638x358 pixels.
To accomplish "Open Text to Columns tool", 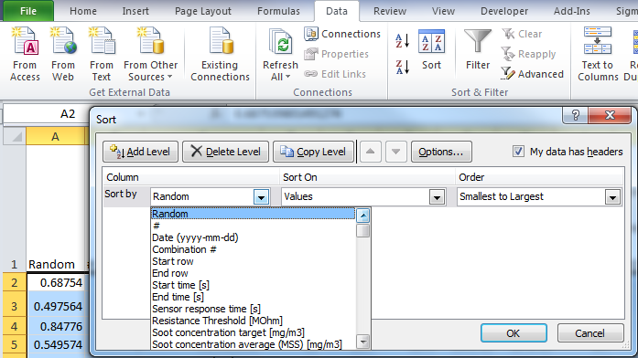I will point(598,55).
